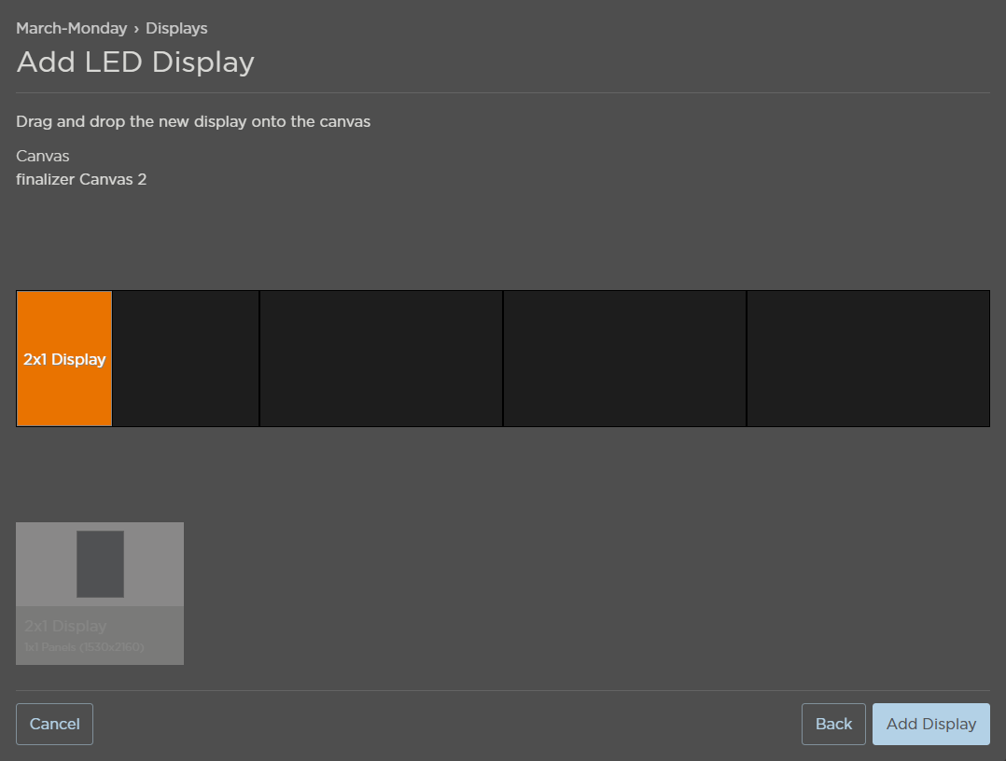This screenshot has width=1006, height=761.
Task: Click the Cancel button
Action: click(54, 724)
